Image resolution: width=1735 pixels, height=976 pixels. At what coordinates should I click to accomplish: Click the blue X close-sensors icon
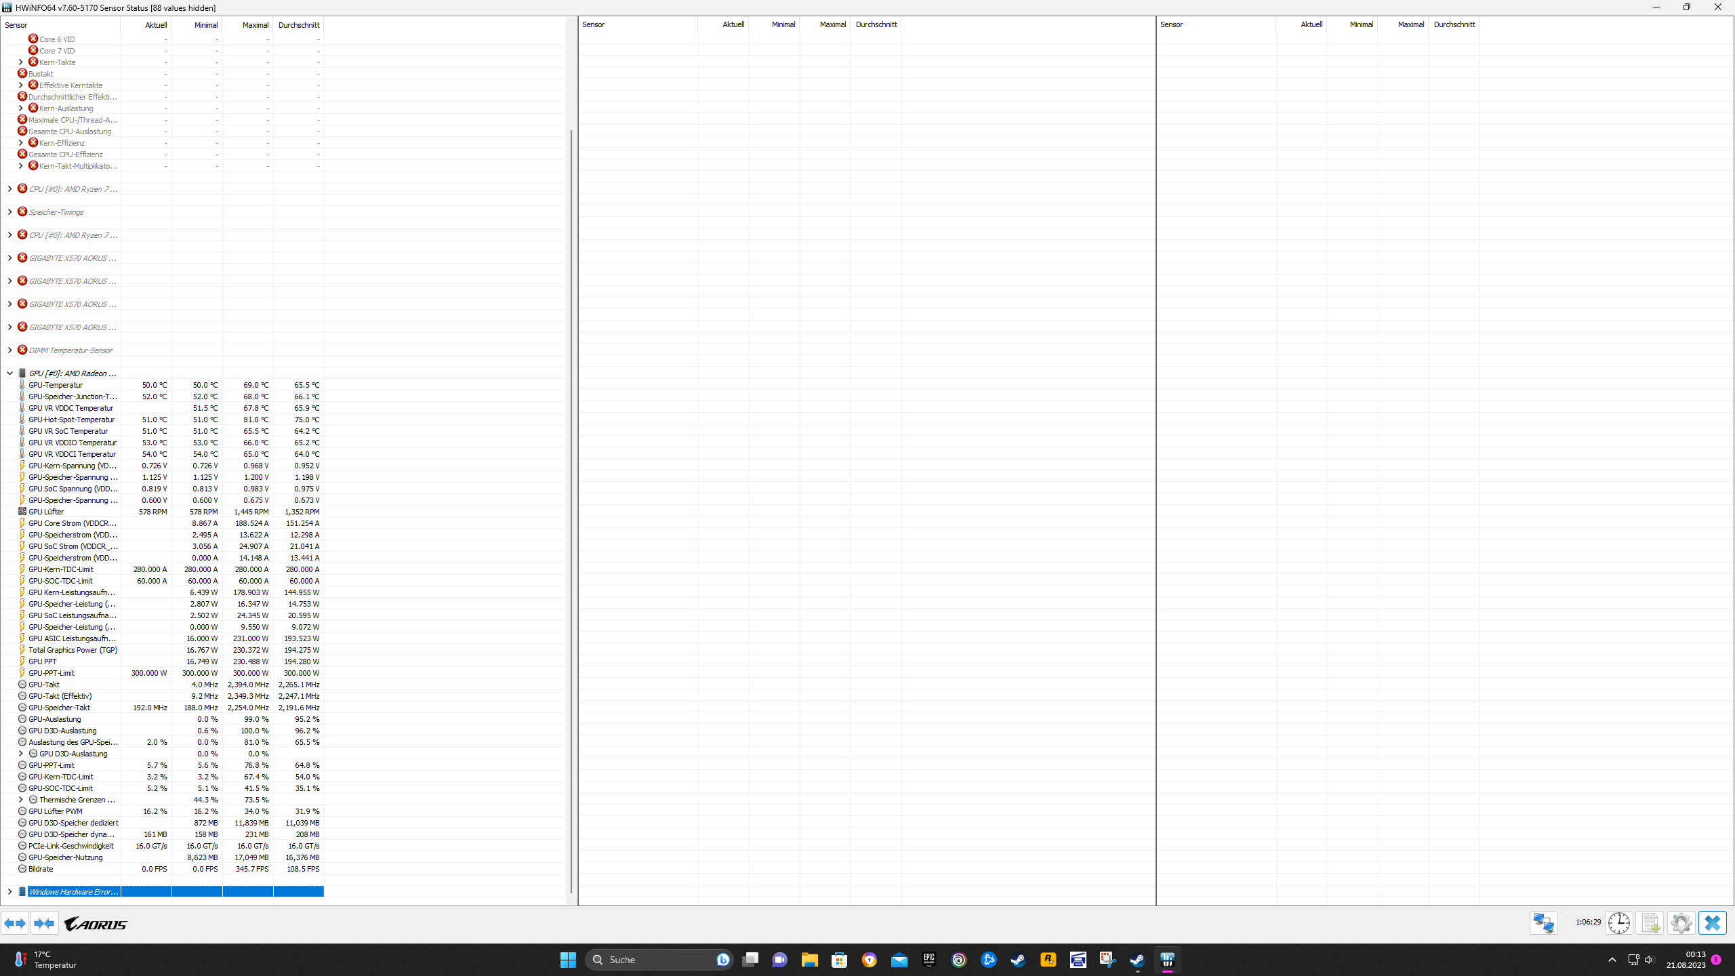click(1712, 923)
